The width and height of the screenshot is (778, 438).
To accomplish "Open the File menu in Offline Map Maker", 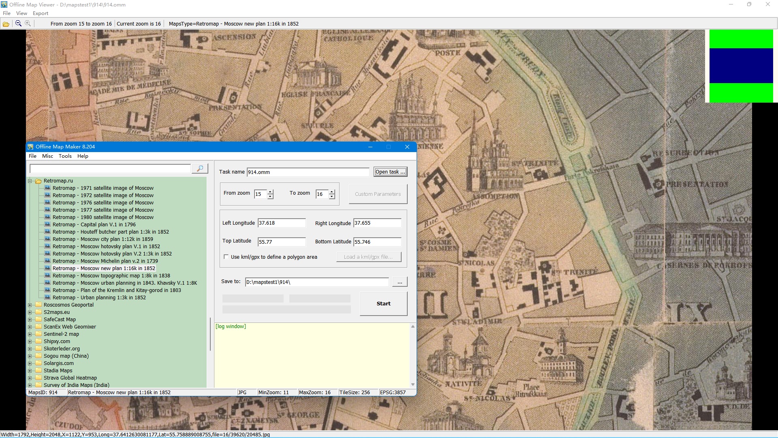I will pyautogui.click(x=32, y=156).
